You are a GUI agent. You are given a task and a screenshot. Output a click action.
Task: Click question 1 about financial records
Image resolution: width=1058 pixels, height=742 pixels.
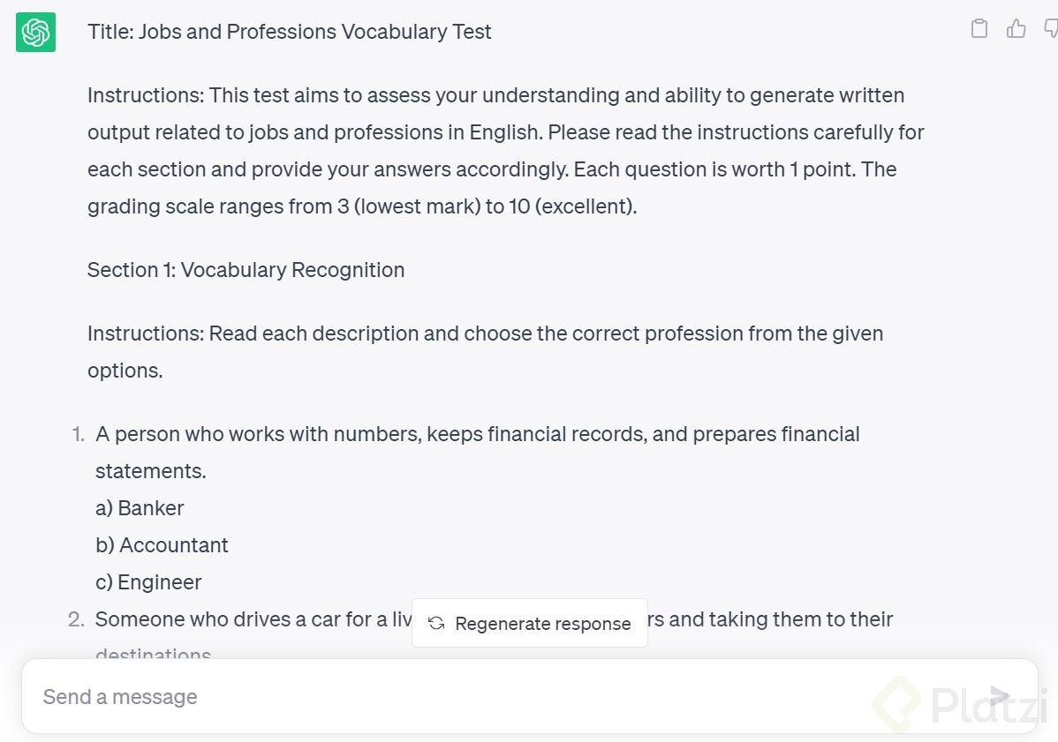pyautogui.click(x=478, y=453)
